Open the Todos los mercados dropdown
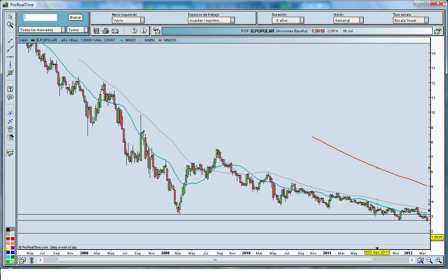 coord(42,30)
